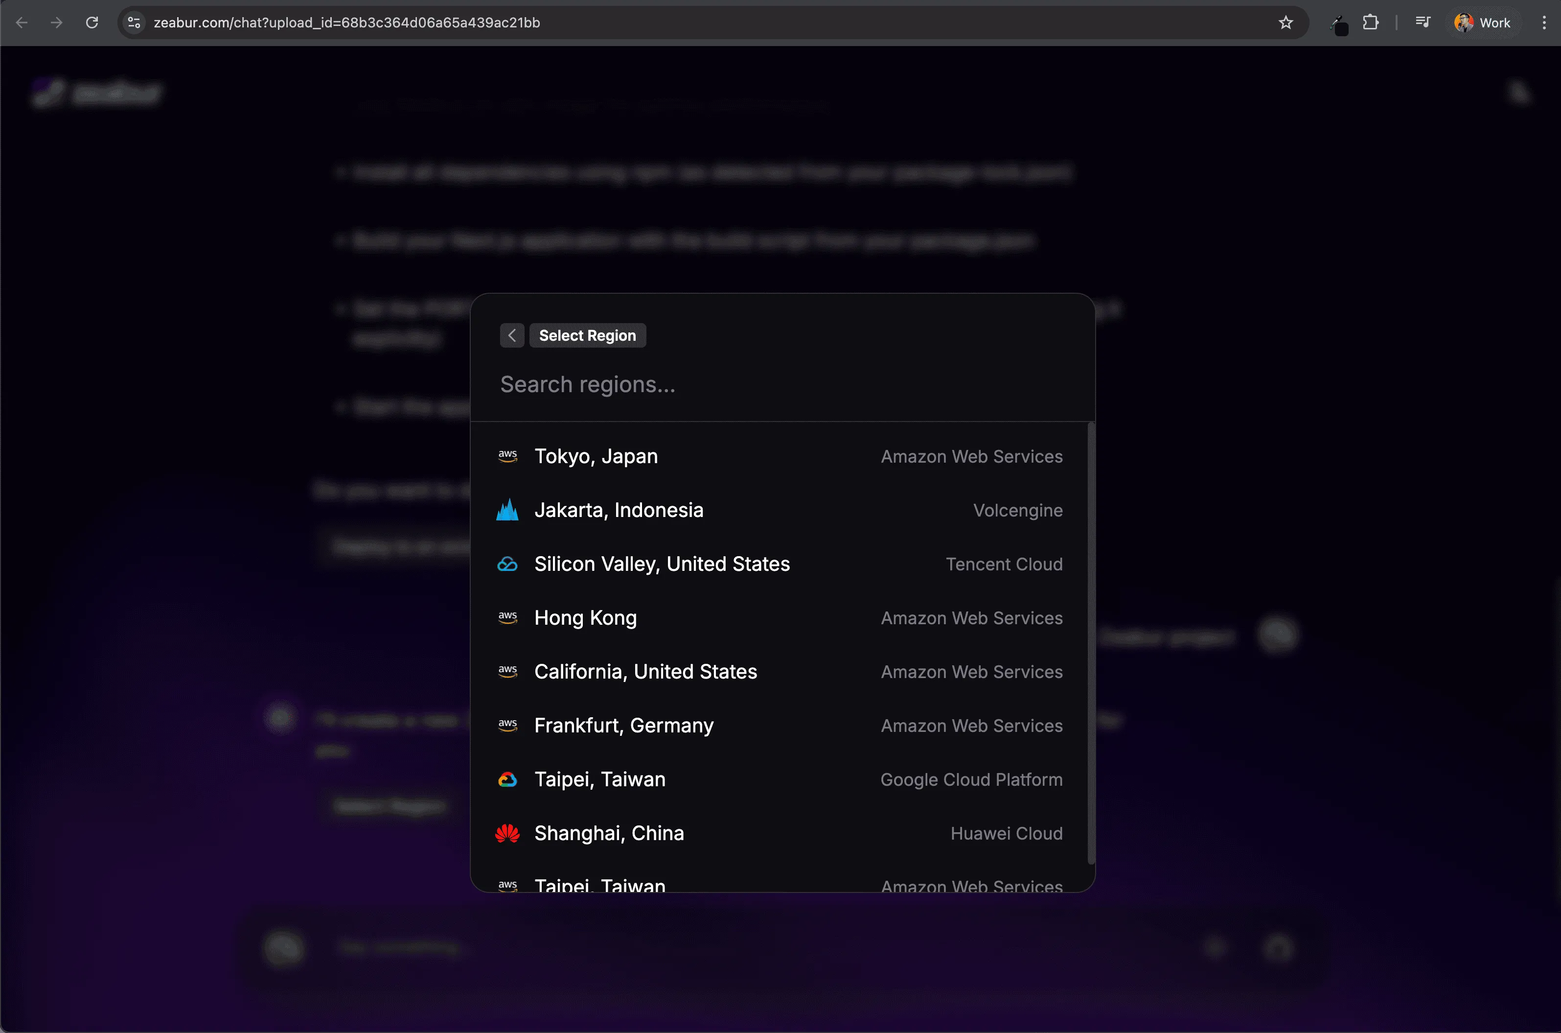Click the Huawei logo beside Shanghai, China
The image size is (1561, 1033).
coord(507,833)
